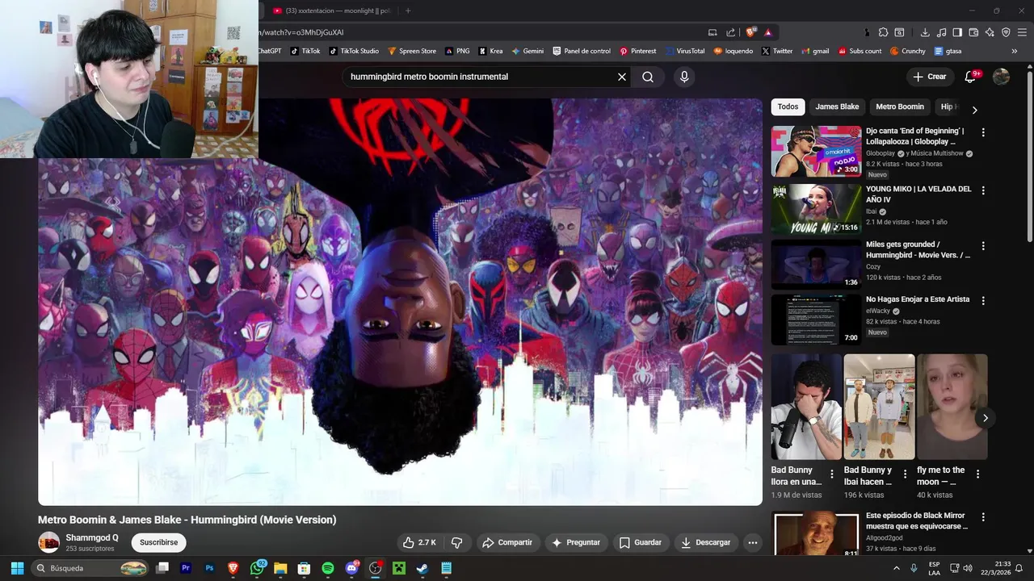
Task: Select the Todos filter chip
Action: (x=788, y=107)
